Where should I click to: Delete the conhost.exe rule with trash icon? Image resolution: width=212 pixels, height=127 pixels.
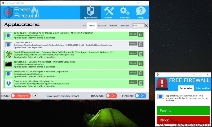141,63
